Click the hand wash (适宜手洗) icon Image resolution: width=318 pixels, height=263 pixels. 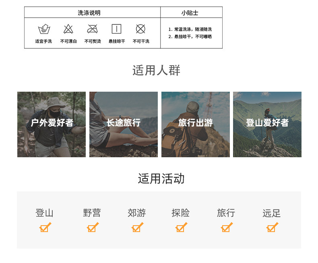[44, 29]
